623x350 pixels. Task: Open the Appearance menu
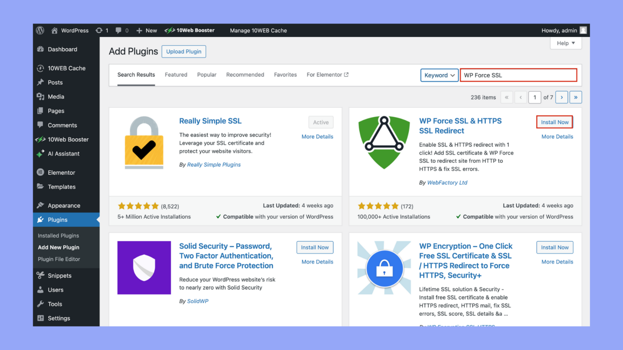pyautogui.click(x=64, y=206)
